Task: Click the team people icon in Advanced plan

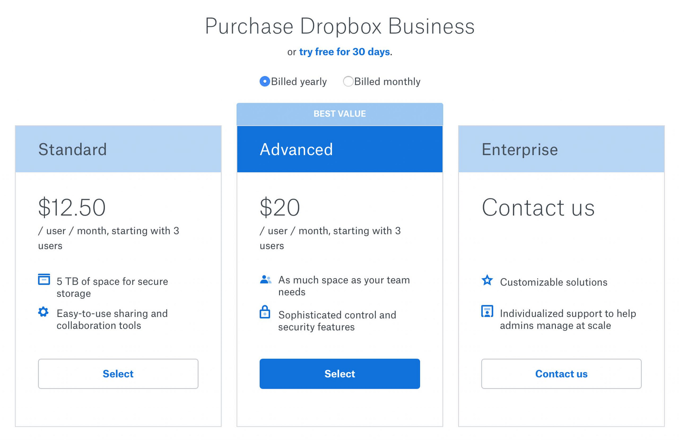Action: [x=266, y=279]
